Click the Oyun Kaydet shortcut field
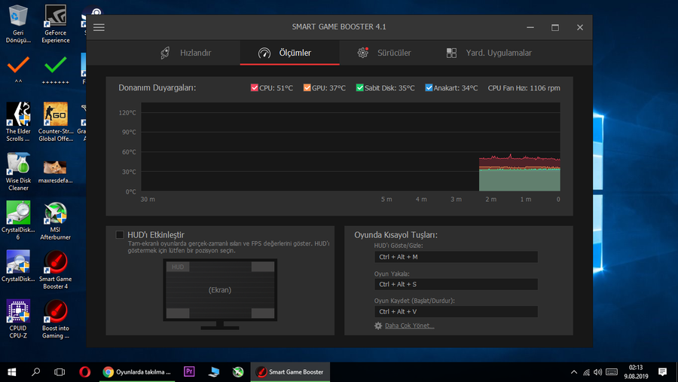 (x=456, y=311)
